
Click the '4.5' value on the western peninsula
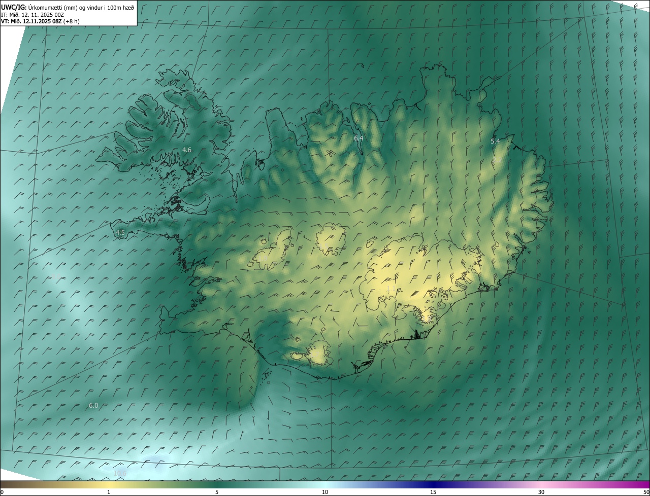click(x=120, y=232)
